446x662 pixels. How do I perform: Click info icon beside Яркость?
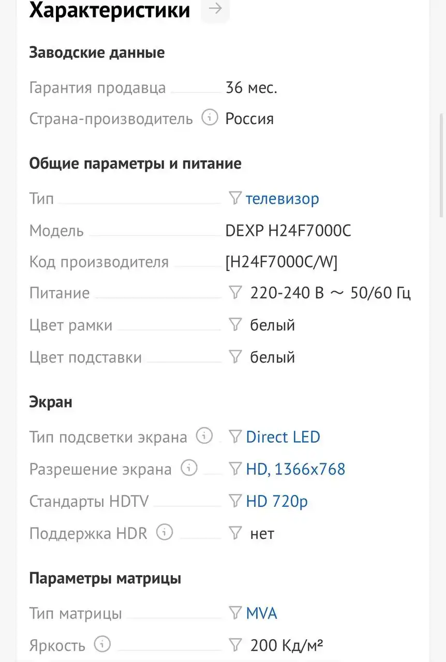click(102, 644)
